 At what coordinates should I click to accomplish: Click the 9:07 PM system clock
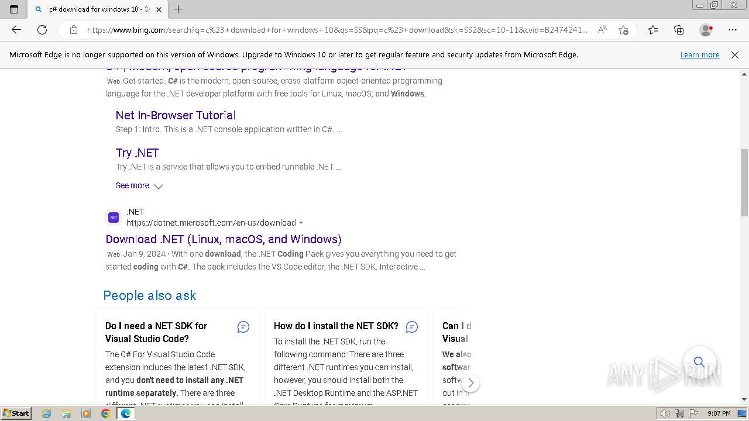tap(719, 413)
